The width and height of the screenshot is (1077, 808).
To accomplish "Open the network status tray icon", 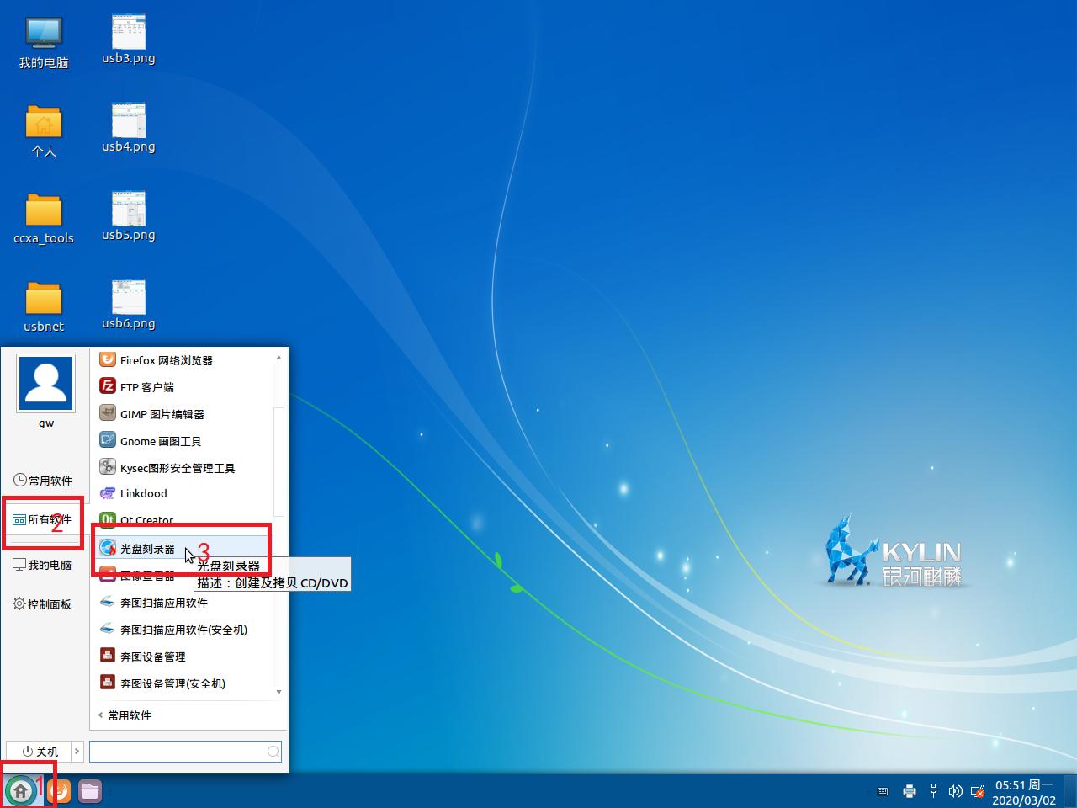I will tap(978, 791).
